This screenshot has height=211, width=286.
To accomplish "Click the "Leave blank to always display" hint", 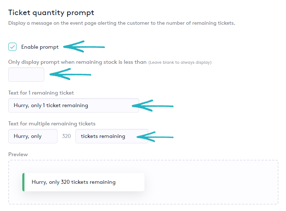I will click(180, 62).
